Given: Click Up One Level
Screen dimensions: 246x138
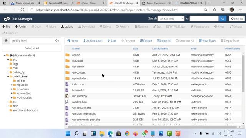Looking at the screenshot, I should point(93,41).
